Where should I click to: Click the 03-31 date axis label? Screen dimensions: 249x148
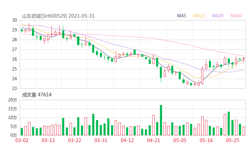[x=101, y=140]
